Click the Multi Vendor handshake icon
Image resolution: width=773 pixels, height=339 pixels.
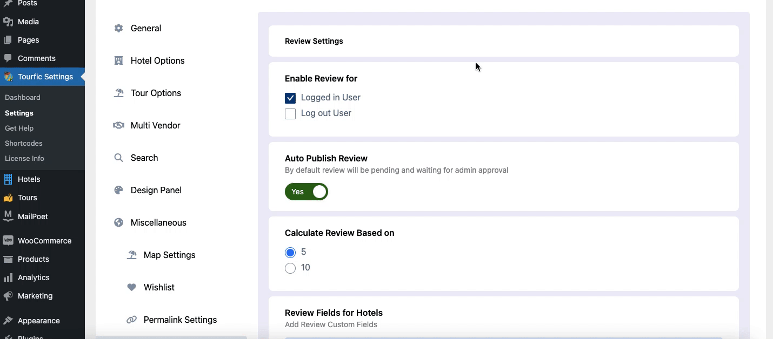[x=118, y=125]
